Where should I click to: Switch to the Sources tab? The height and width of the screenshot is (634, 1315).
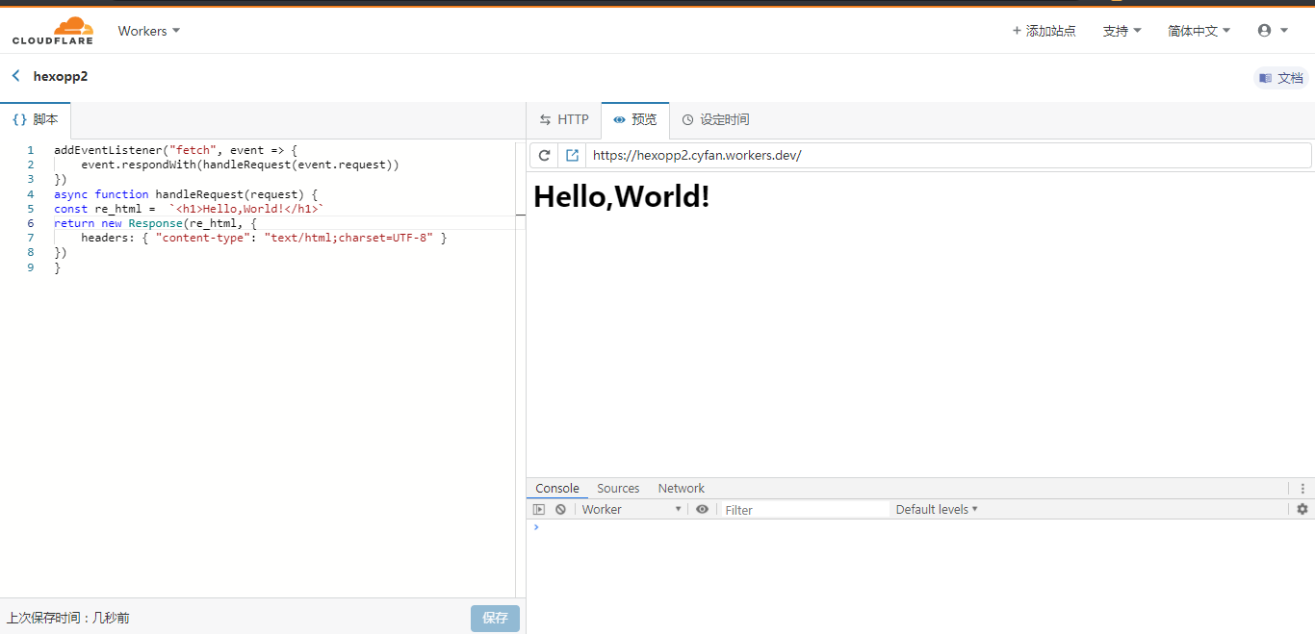pyautogui.click(x=618, y=489)
